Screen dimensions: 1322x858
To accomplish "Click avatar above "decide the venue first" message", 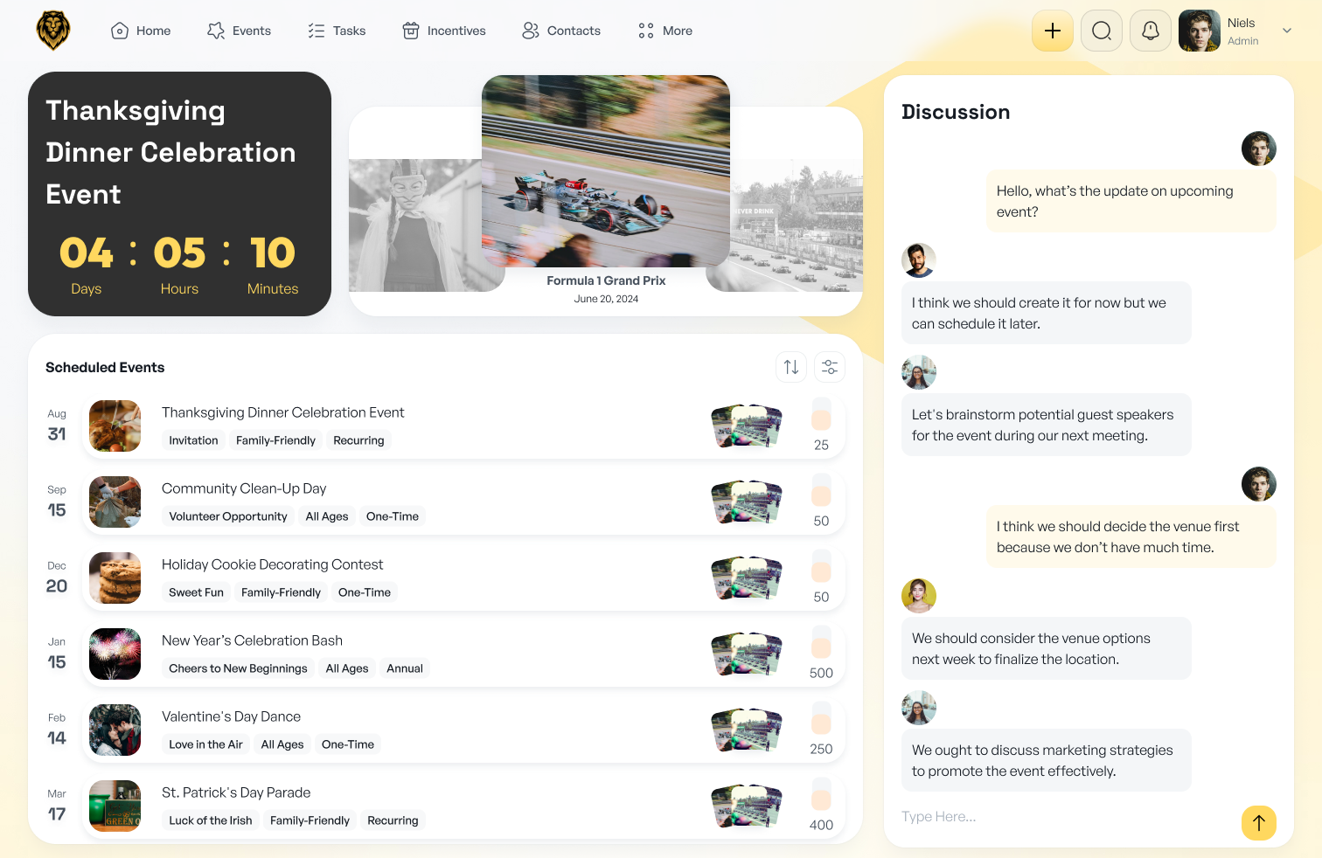I will point(1259,484).
